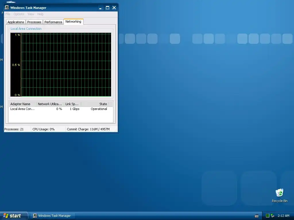Open the Recycle Bin desktop icon

pyautogui.click(x=280, y=195)
